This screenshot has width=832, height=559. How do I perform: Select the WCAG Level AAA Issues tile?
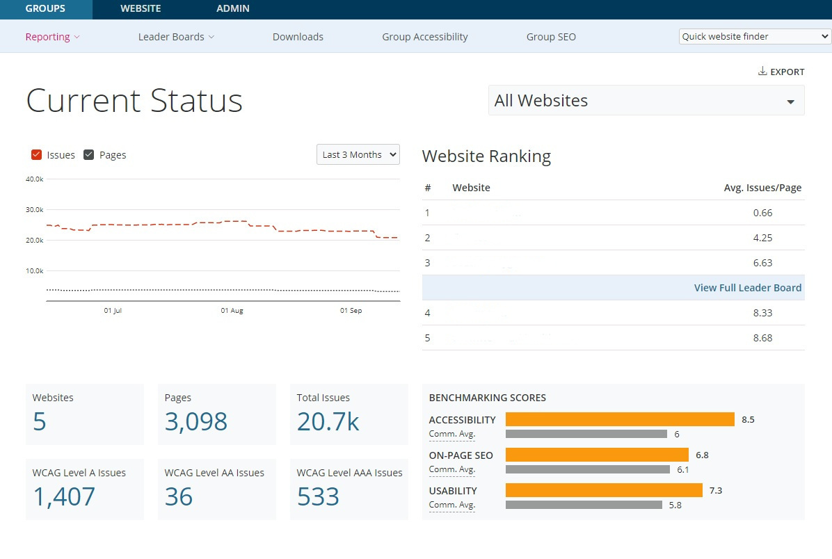349,489
